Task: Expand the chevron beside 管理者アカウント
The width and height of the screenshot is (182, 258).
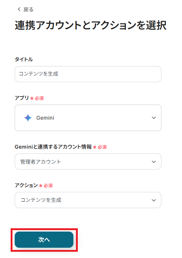Action: (x=154, y=162)
